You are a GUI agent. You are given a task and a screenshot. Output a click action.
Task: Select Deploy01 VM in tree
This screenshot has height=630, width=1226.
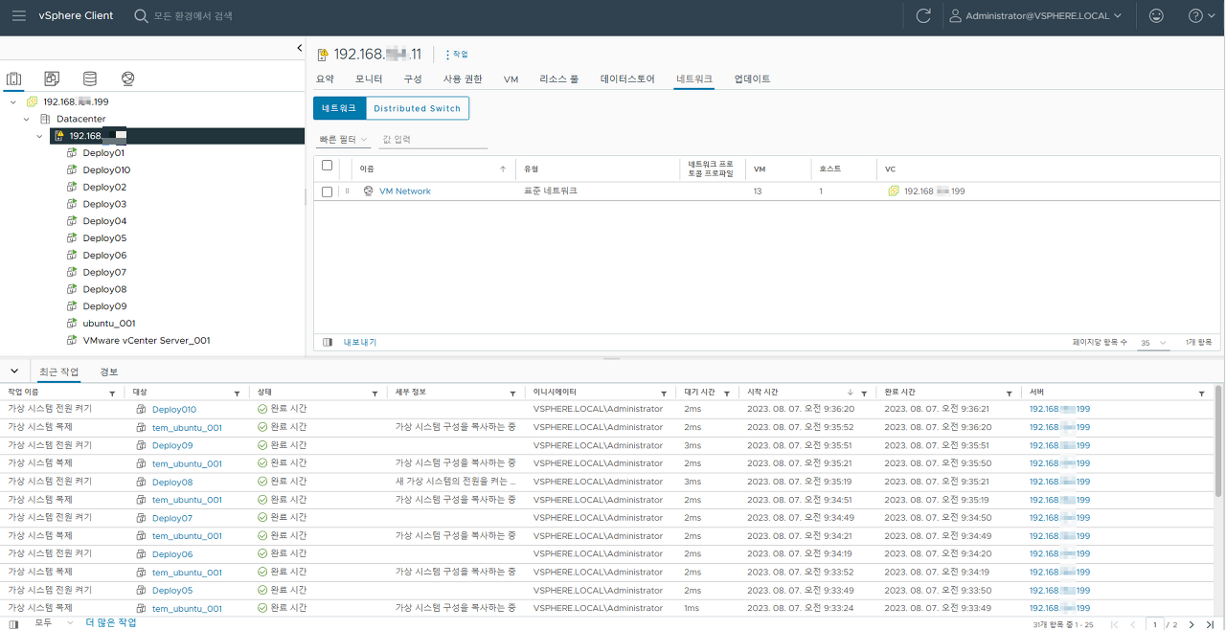[x=103, y=153]
